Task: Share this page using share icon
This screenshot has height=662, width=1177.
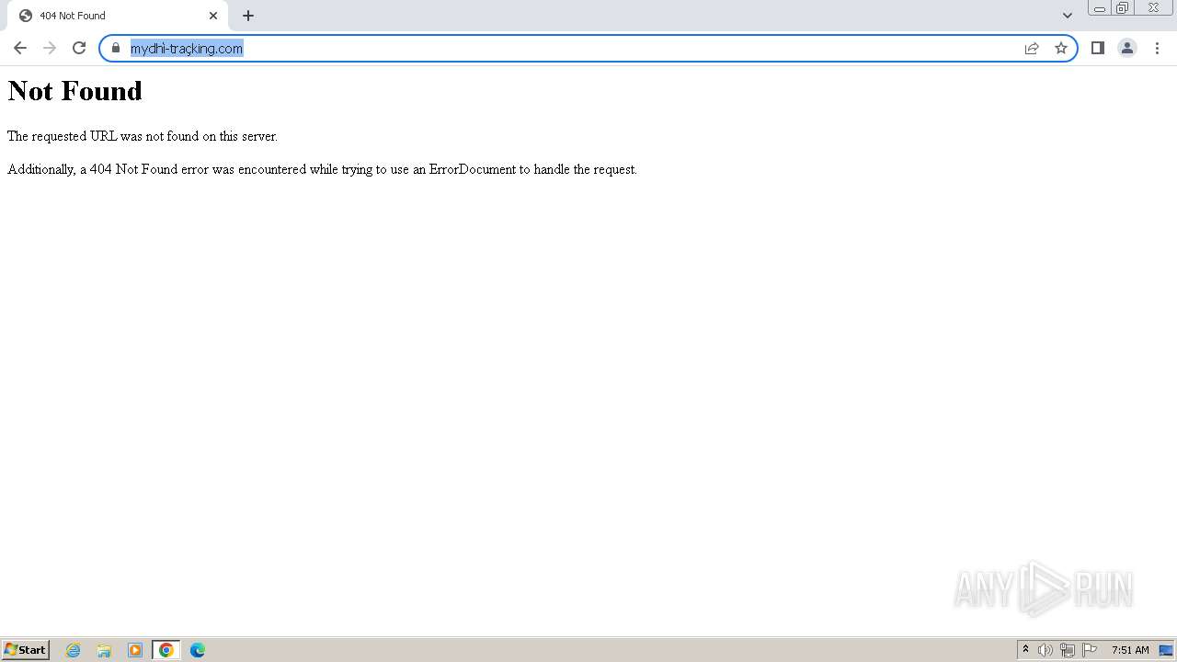Action: pyautogui.click(x=1032, y=48)
